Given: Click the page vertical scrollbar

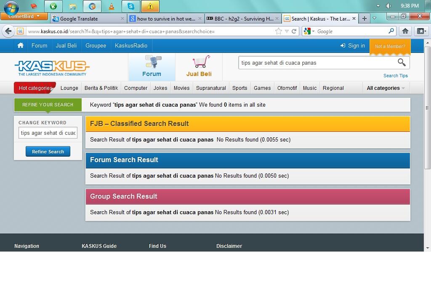Looking at the screenshot, I should click(x=427, y=108).
